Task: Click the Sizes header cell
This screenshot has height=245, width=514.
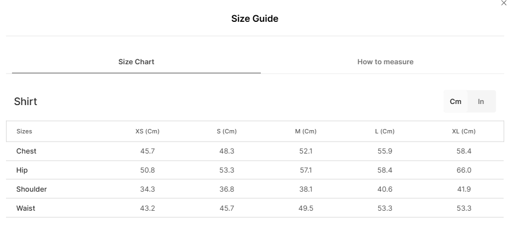Action: pos(24,131)
